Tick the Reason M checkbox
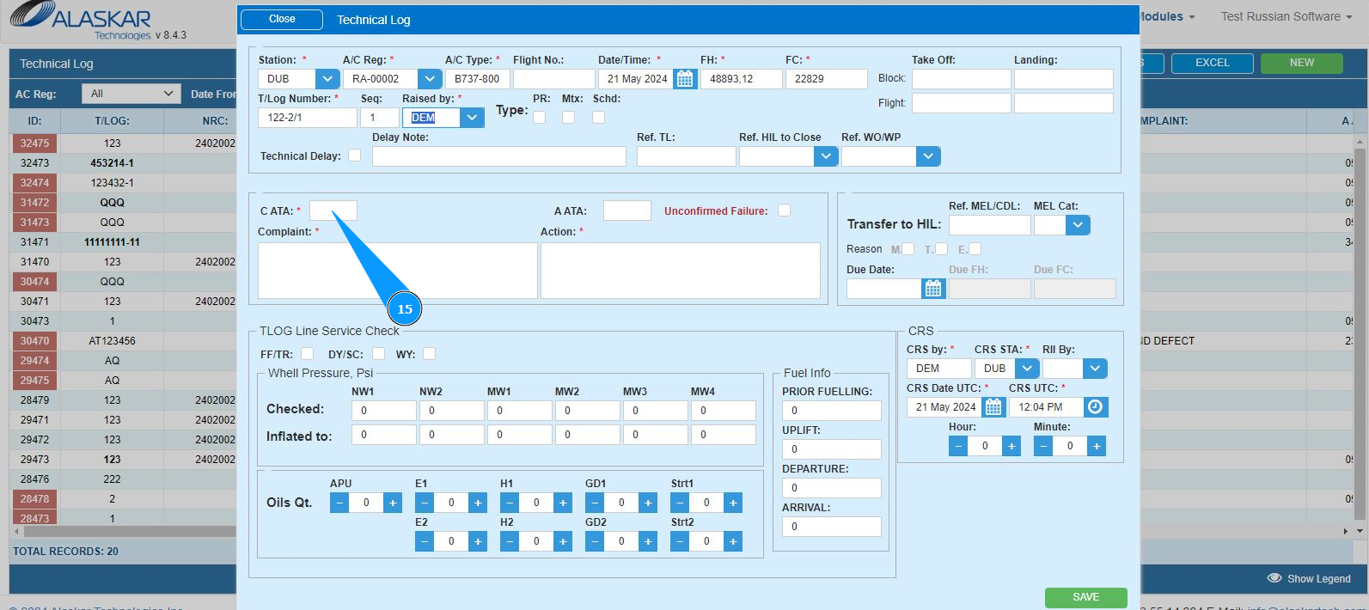Image resolution: width=1369 pixels, height=610 pixels. pos(908,249)
